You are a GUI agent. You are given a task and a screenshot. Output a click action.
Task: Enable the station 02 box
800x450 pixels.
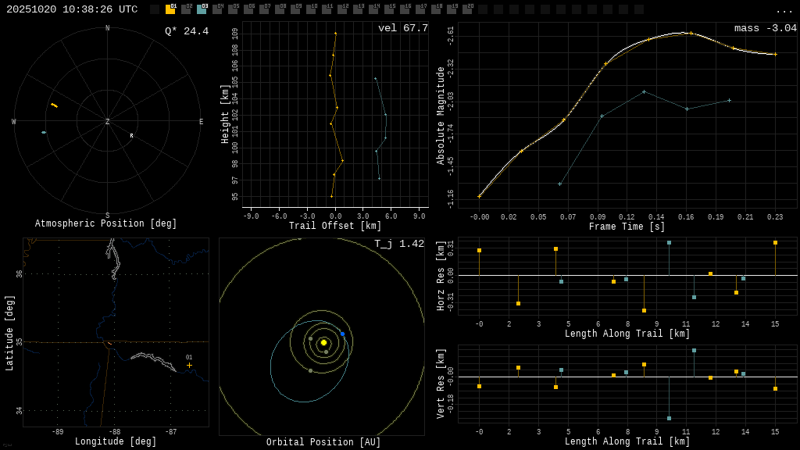coord(186,9)
